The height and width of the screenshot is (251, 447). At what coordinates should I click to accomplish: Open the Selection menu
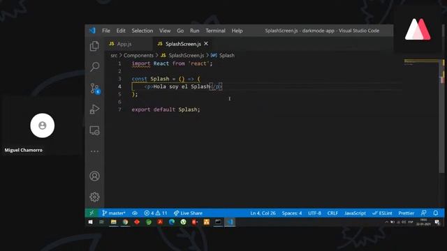pyautogui.click(x=142, y=31)
